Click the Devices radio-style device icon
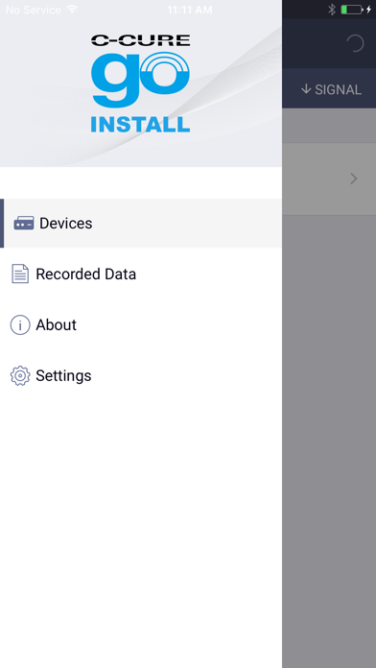This screenshot has width=376, height=668. coord(24,224)
